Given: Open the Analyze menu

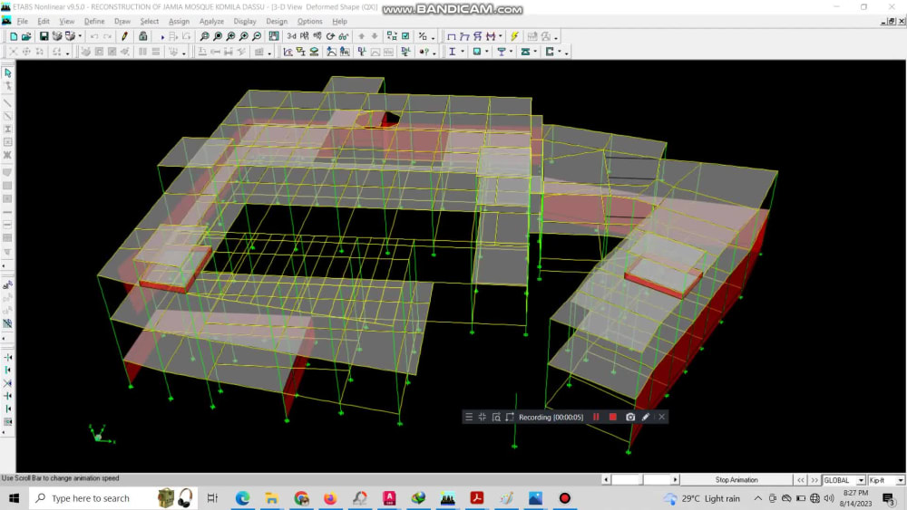Looking at the screenshot, I should pyautogui.click(x=211, y=22).
